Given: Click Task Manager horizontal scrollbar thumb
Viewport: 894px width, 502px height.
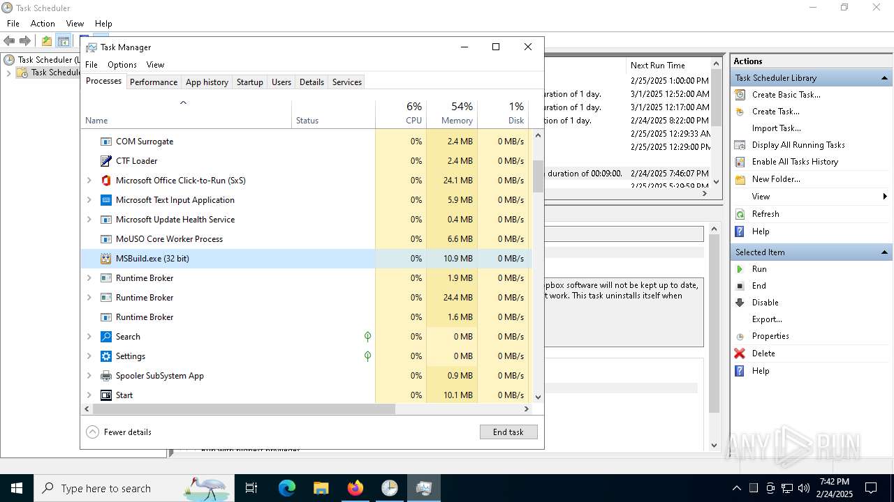Looking at the screenshot, I should tap(243, 409).
